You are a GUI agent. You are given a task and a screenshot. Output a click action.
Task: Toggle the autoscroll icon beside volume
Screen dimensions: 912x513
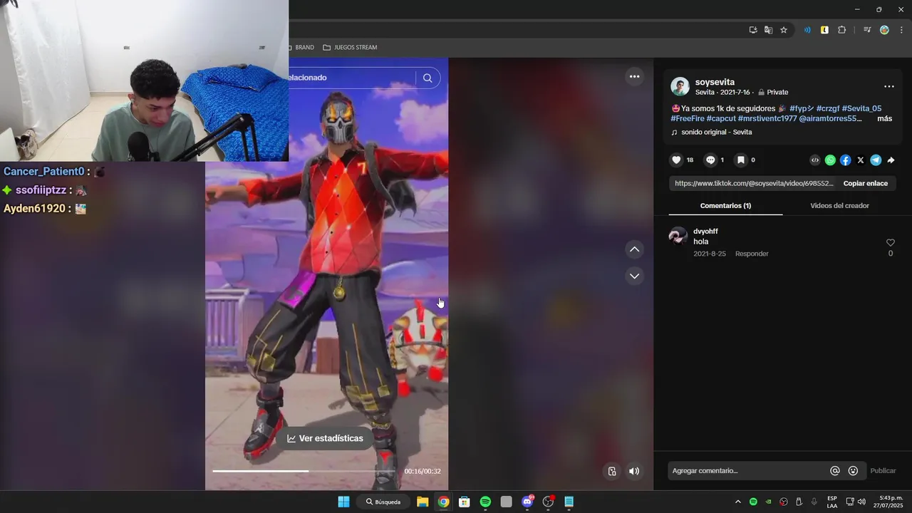pos(612,471)
